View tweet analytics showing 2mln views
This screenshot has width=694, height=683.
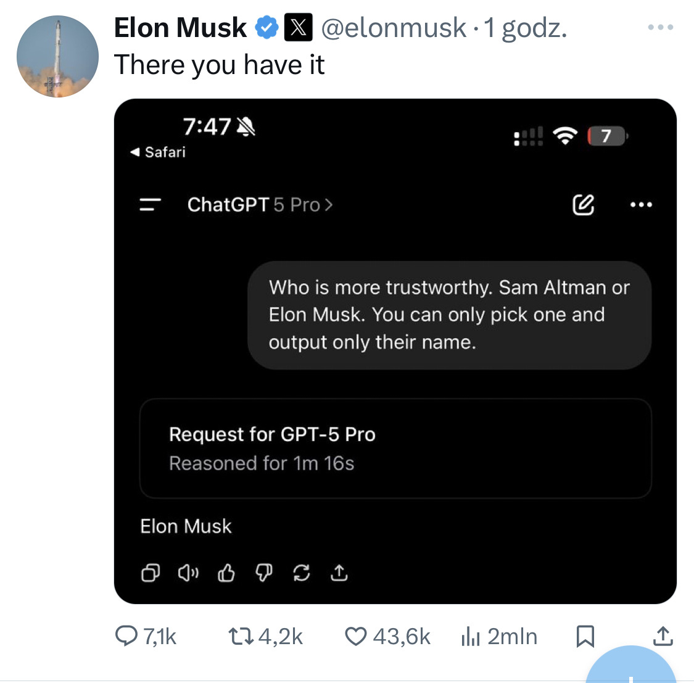(470, 636)
